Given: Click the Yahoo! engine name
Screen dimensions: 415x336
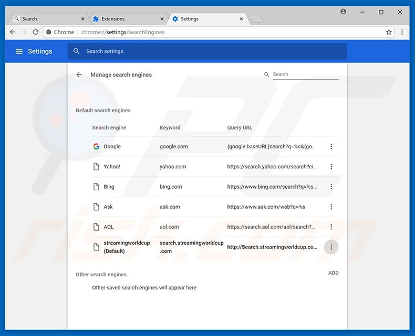Looking at the screenshot, I should (x=112, y=166).
